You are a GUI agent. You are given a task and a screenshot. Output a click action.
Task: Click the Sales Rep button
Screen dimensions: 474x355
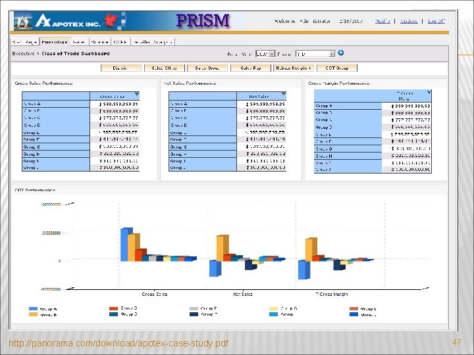point(251,68)
